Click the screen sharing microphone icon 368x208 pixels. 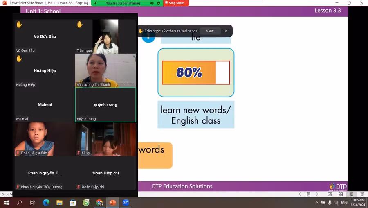pos(152,3)
